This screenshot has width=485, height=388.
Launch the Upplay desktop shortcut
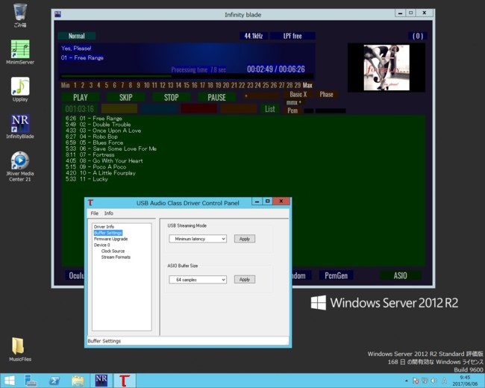tap(20, 90)
